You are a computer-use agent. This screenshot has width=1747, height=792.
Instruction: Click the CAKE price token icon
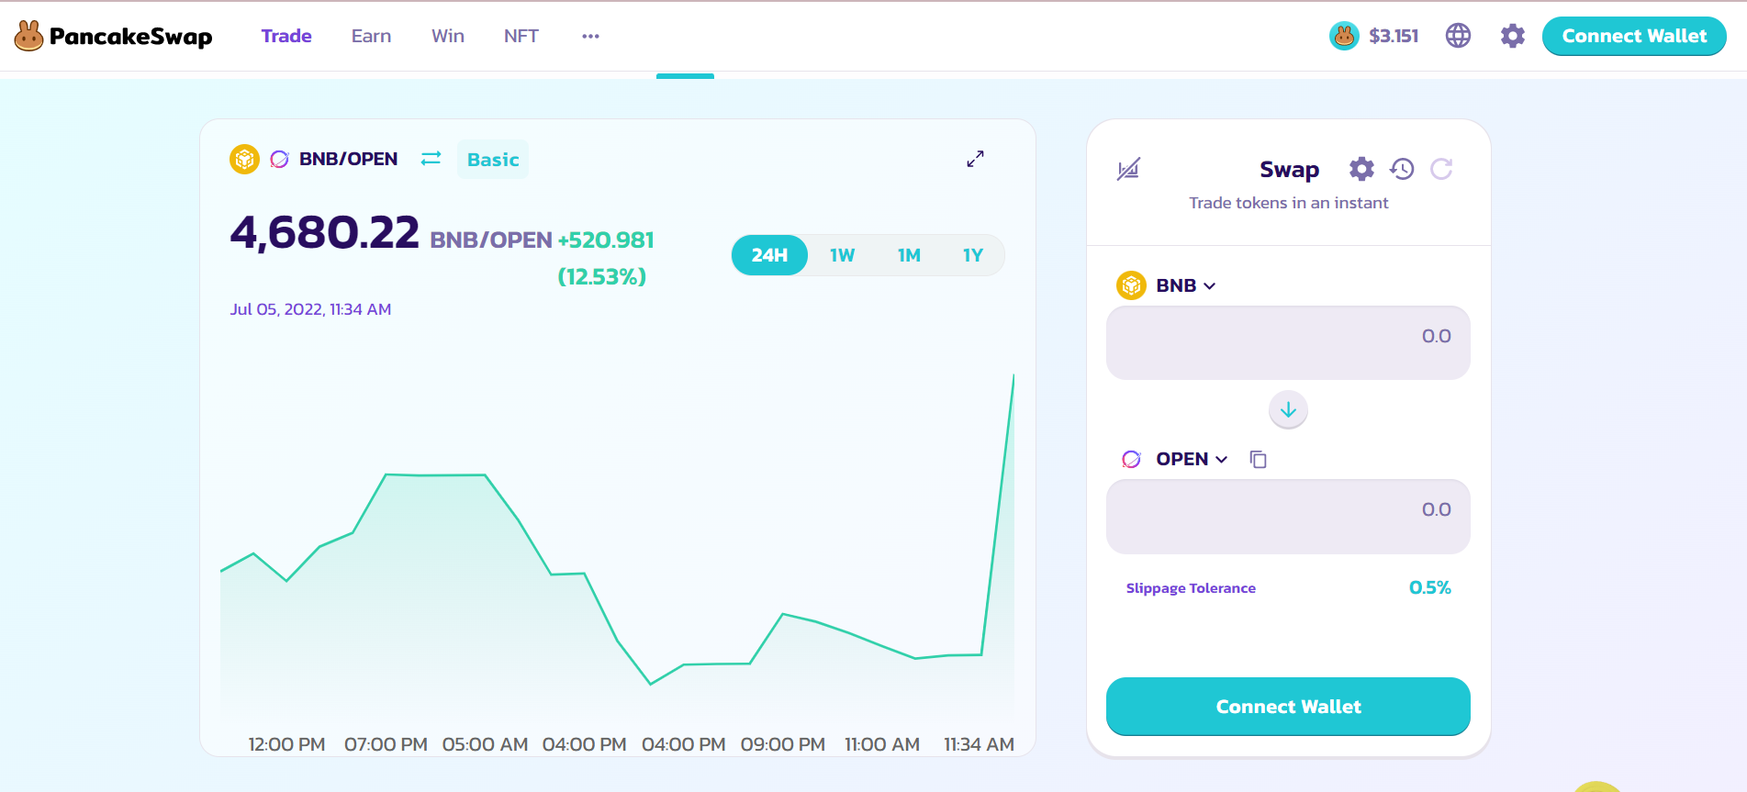(1344, 36)
